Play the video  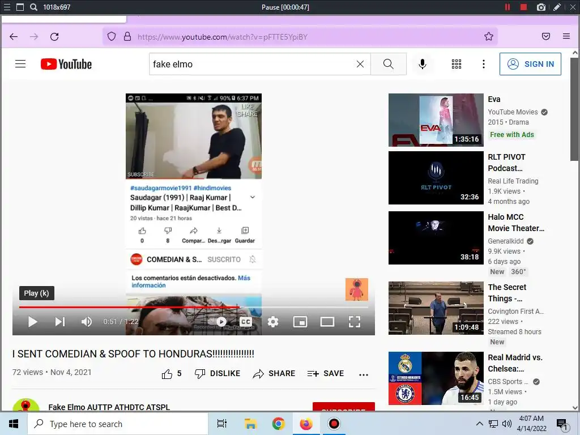(32, 322)
